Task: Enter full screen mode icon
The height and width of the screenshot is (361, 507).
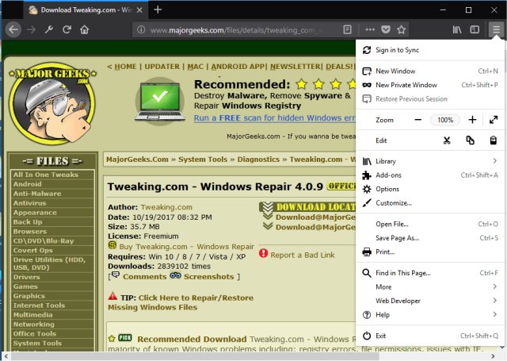Action: [494, 120]
